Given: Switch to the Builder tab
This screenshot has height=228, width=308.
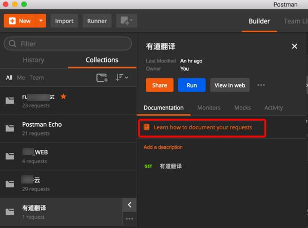Looking at the screenshot, I should (259, 21).
